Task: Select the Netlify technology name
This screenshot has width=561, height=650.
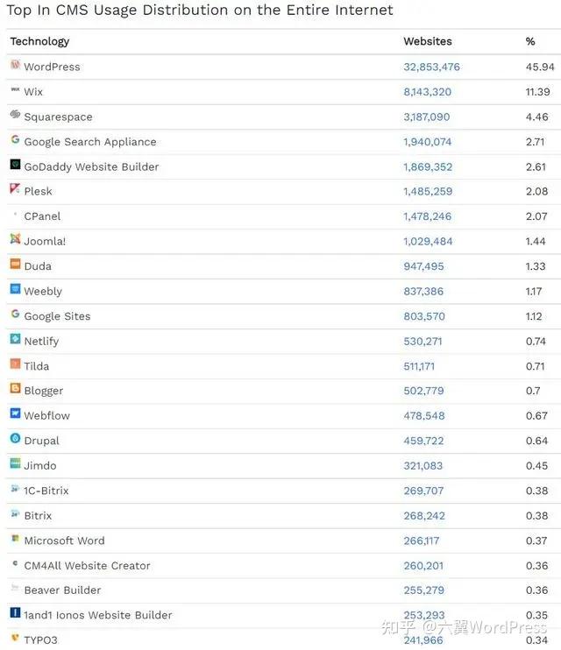Action: point(41,342)
